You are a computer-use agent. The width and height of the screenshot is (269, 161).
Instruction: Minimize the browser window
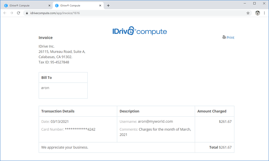point(245,3)
